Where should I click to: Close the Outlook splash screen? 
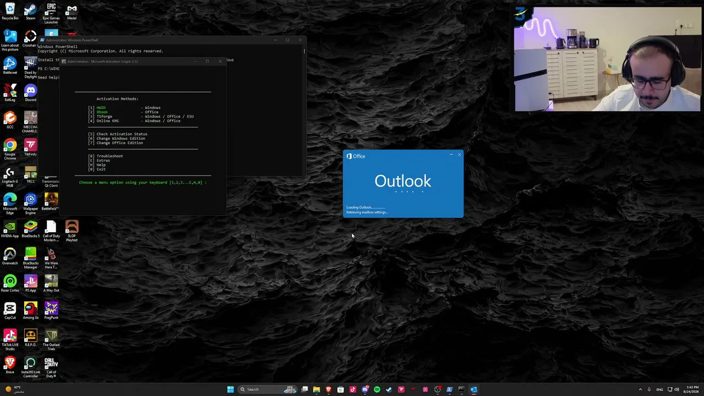click(459, 155)
